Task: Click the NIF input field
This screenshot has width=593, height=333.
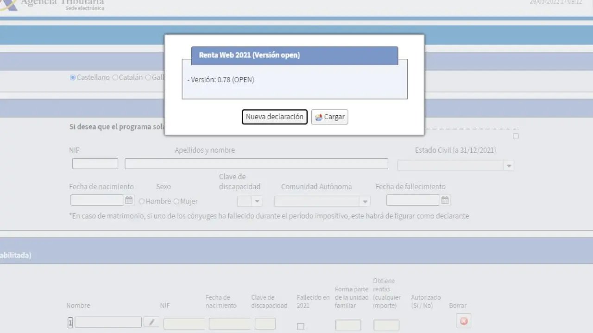Action: (x=95, y=164)
